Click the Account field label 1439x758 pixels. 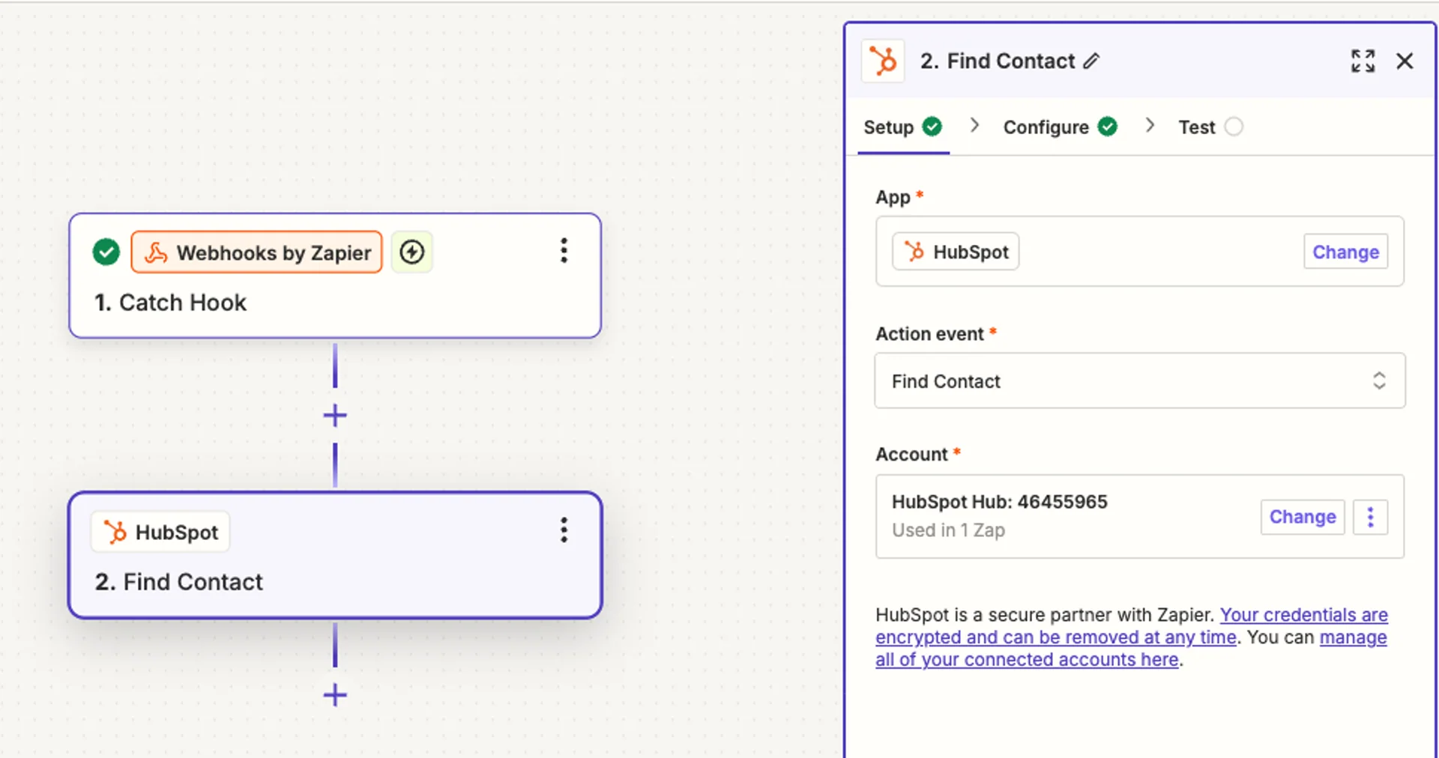[911, 455]
